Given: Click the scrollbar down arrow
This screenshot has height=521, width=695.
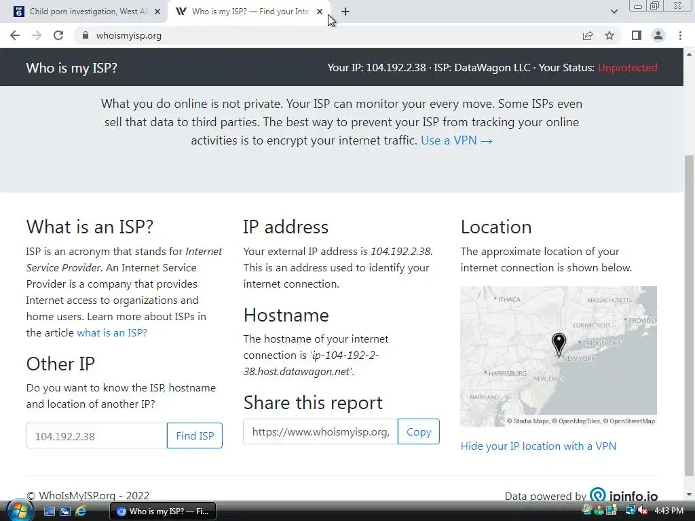Looking at the screenshot, I should tap(689, 495).
